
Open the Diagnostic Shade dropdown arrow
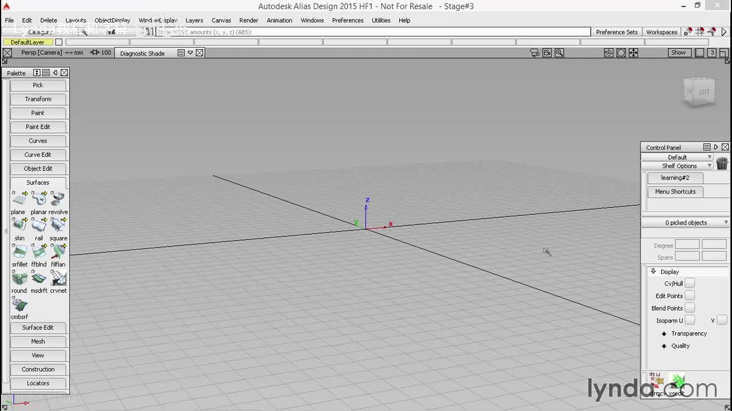[190, 53]
